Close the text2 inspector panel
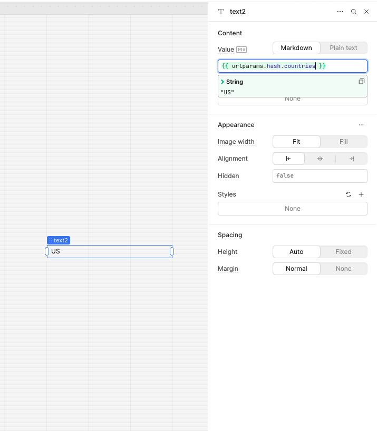This screenshot has width=377, height=431. click(x=366, y=12)
